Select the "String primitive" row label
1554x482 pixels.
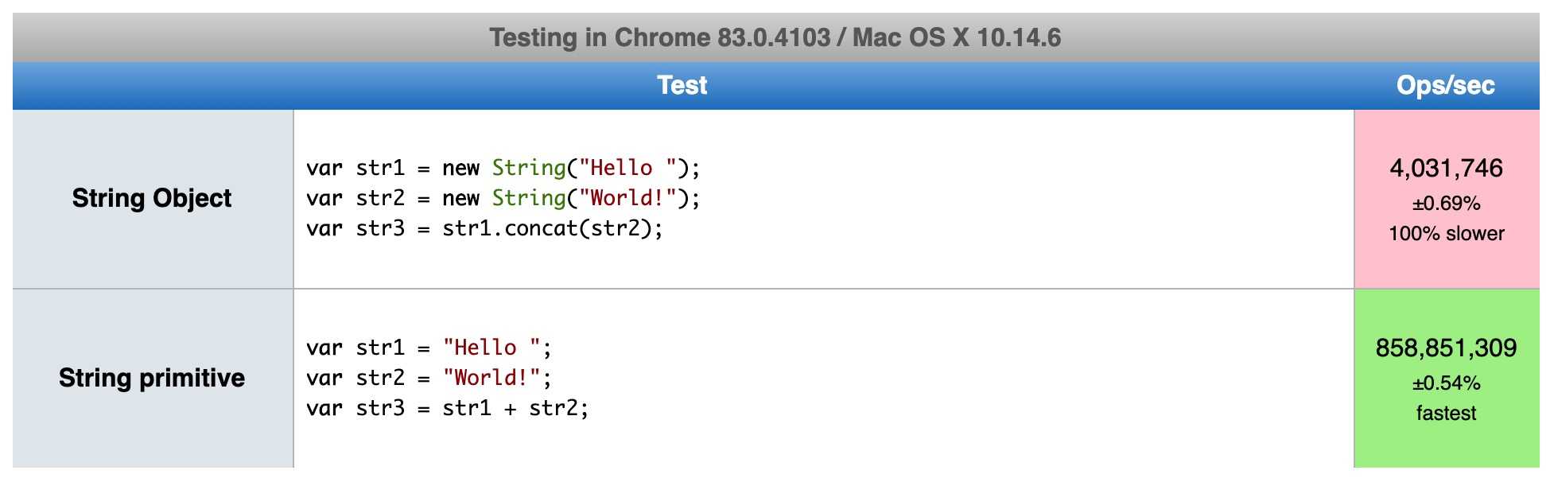point(152,378)
